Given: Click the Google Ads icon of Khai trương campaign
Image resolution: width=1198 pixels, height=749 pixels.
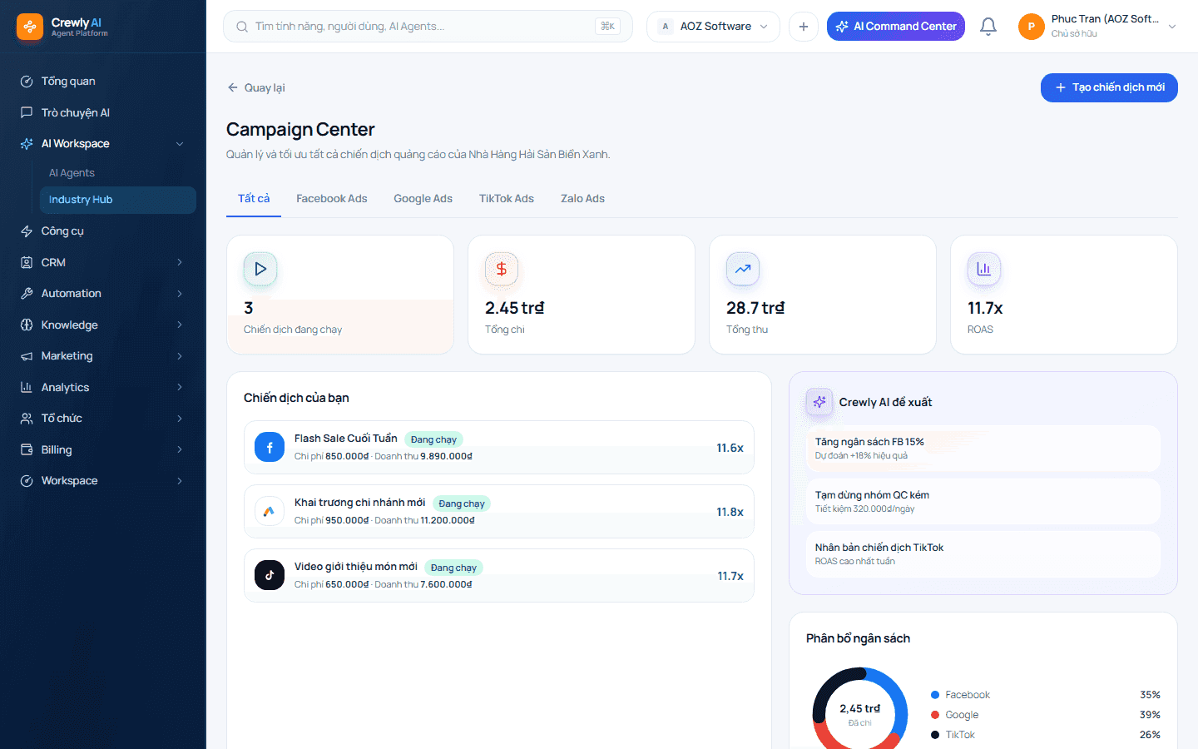Looking at the screenshot, I should tap(270, 511).
